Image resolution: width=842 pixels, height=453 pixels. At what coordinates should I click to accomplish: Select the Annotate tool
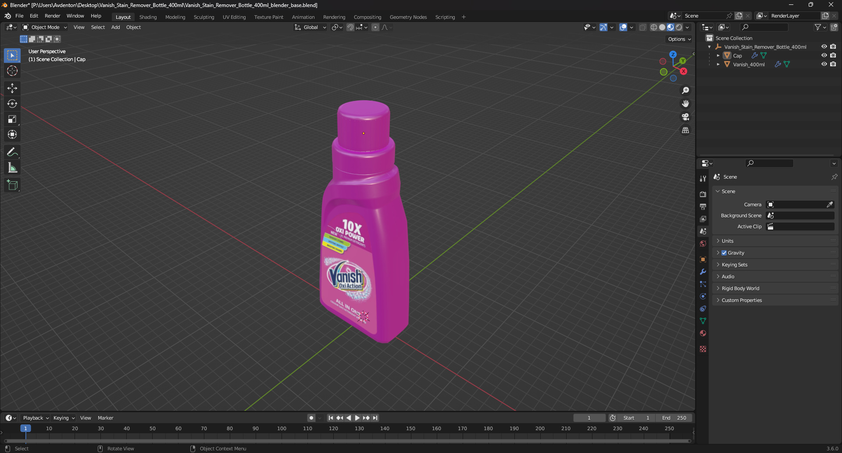coord(12,152)
